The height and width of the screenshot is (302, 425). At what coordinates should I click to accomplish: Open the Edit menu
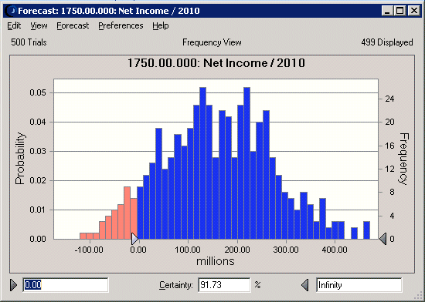(14, 25)
